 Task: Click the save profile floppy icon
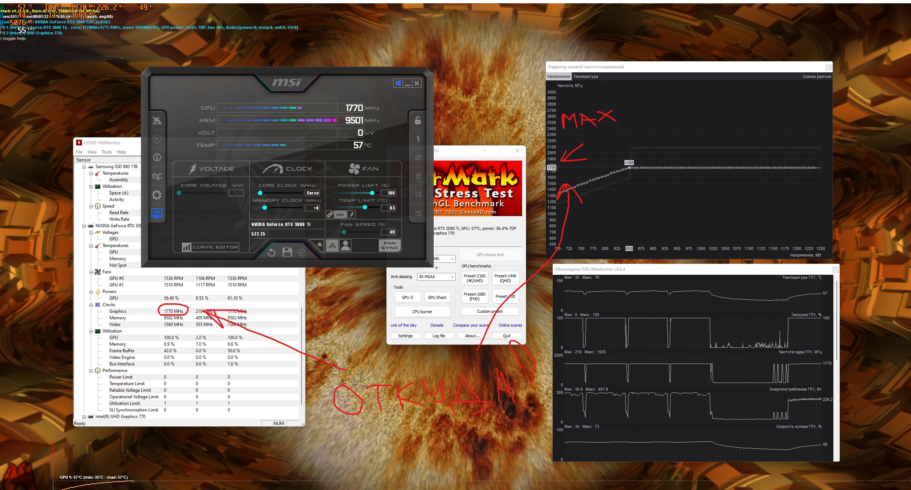click(x=287, y=252)
